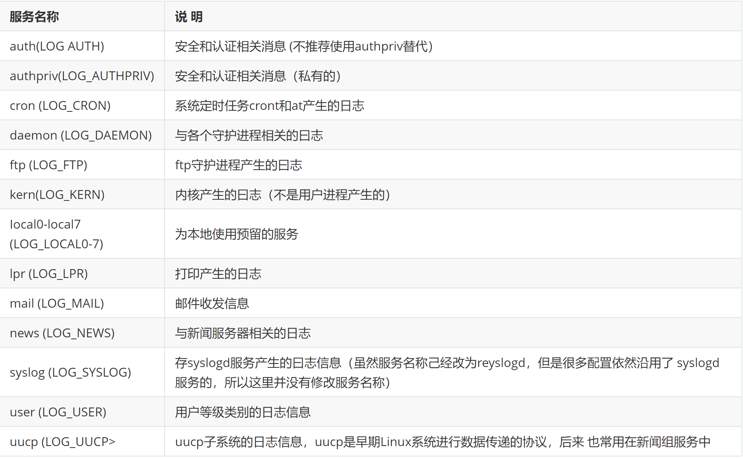Click description 安全和认证相关消息（私有的）

(x=258, y=76)
